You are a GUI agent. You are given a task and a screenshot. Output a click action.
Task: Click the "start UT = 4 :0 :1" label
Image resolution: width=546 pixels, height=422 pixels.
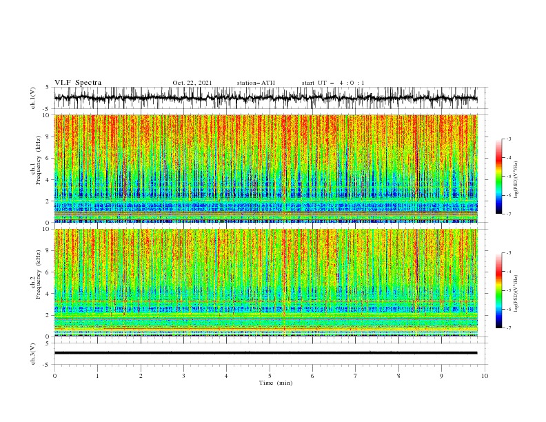[x=333, y=83]
